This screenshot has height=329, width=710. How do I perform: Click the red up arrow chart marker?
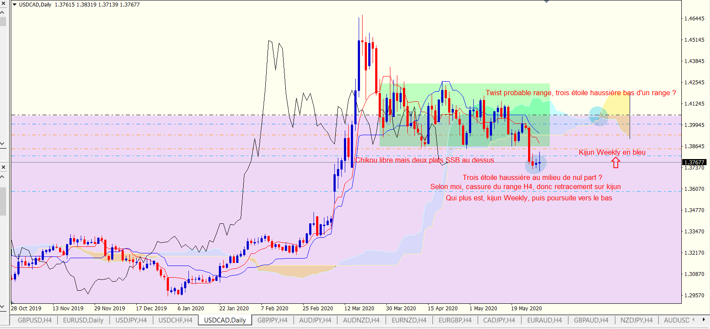pos(615,163)
